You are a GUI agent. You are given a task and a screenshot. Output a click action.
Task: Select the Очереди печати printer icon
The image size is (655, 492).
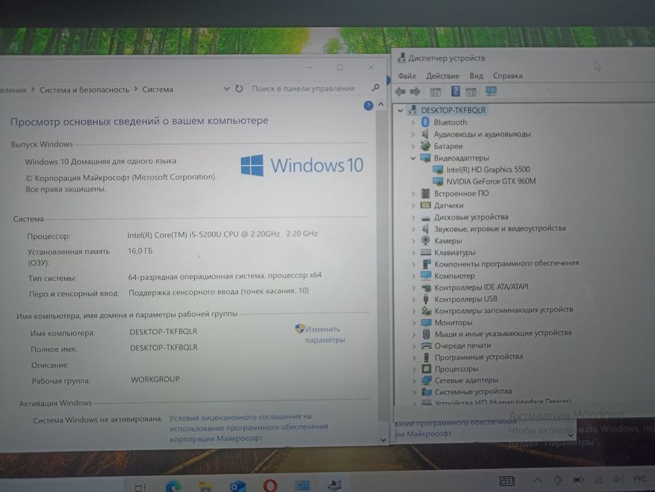click(x=426, y=345)
